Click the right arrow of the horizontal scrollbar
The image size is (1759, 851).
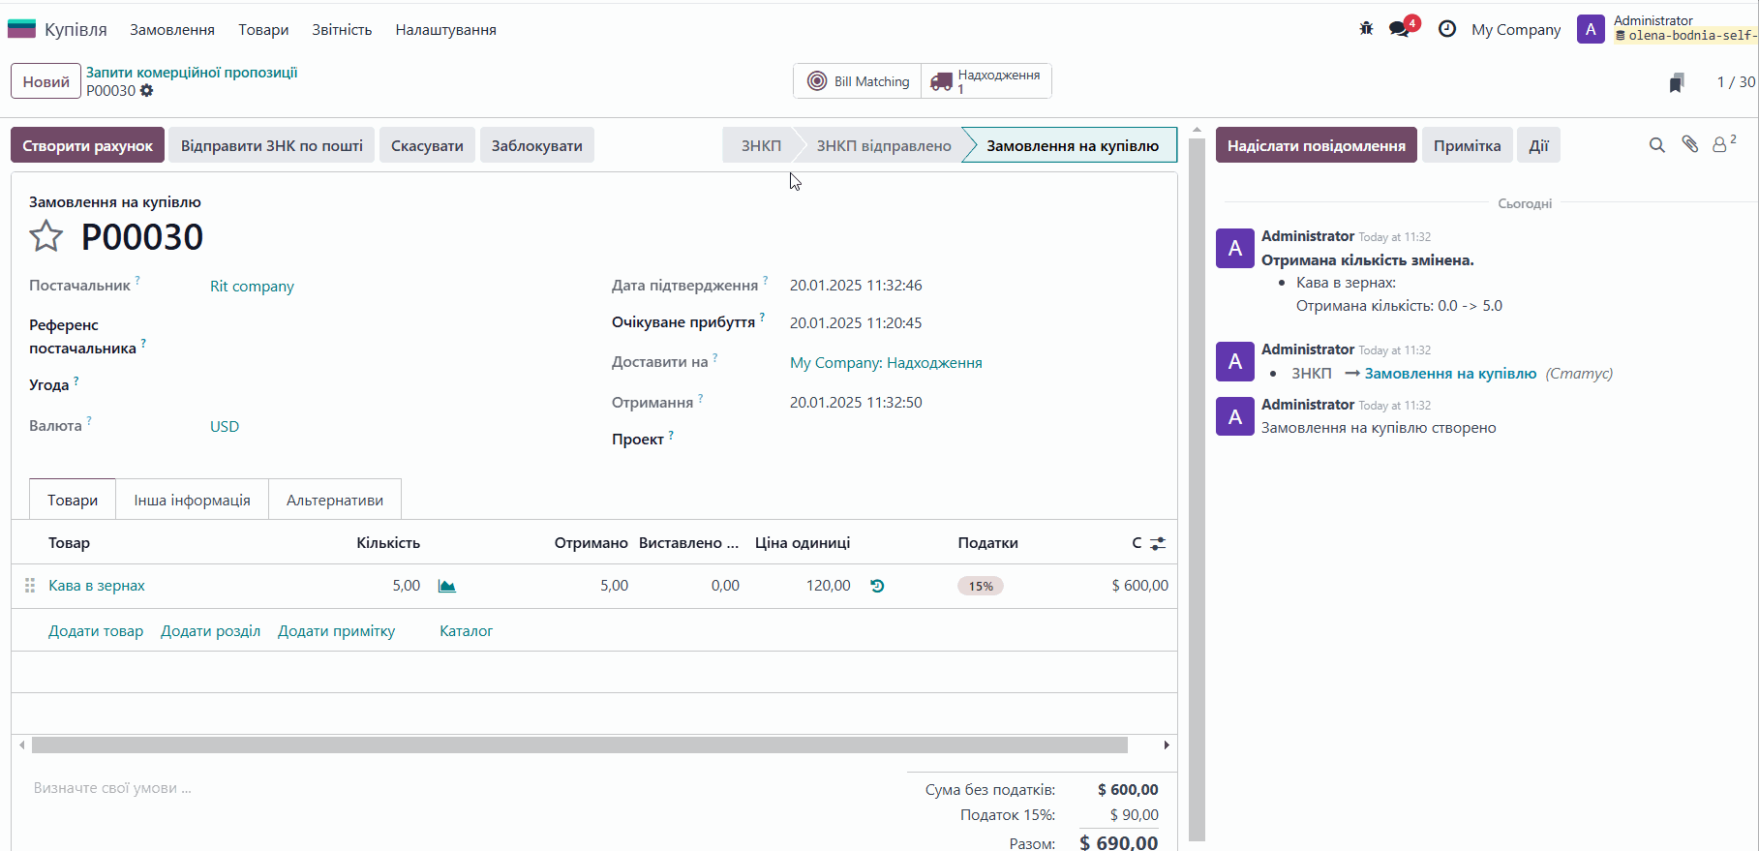[x=1167, y=745]
